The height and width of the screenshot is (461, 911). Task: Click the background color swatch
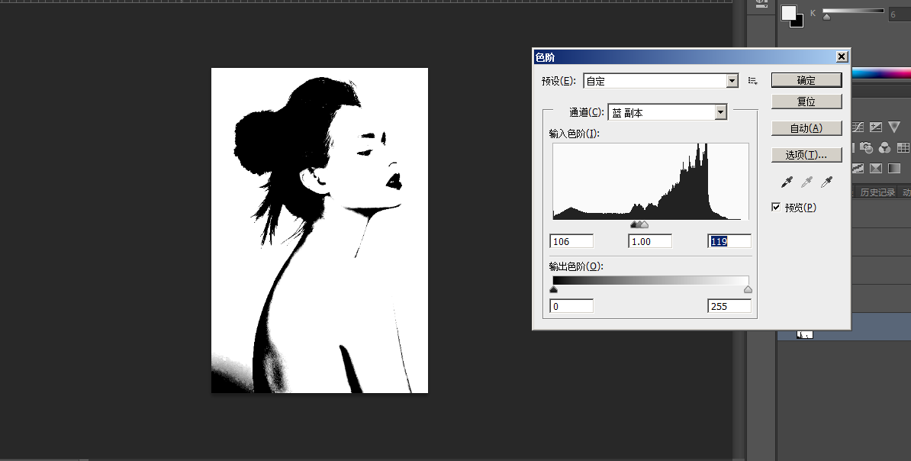[799, 22]
